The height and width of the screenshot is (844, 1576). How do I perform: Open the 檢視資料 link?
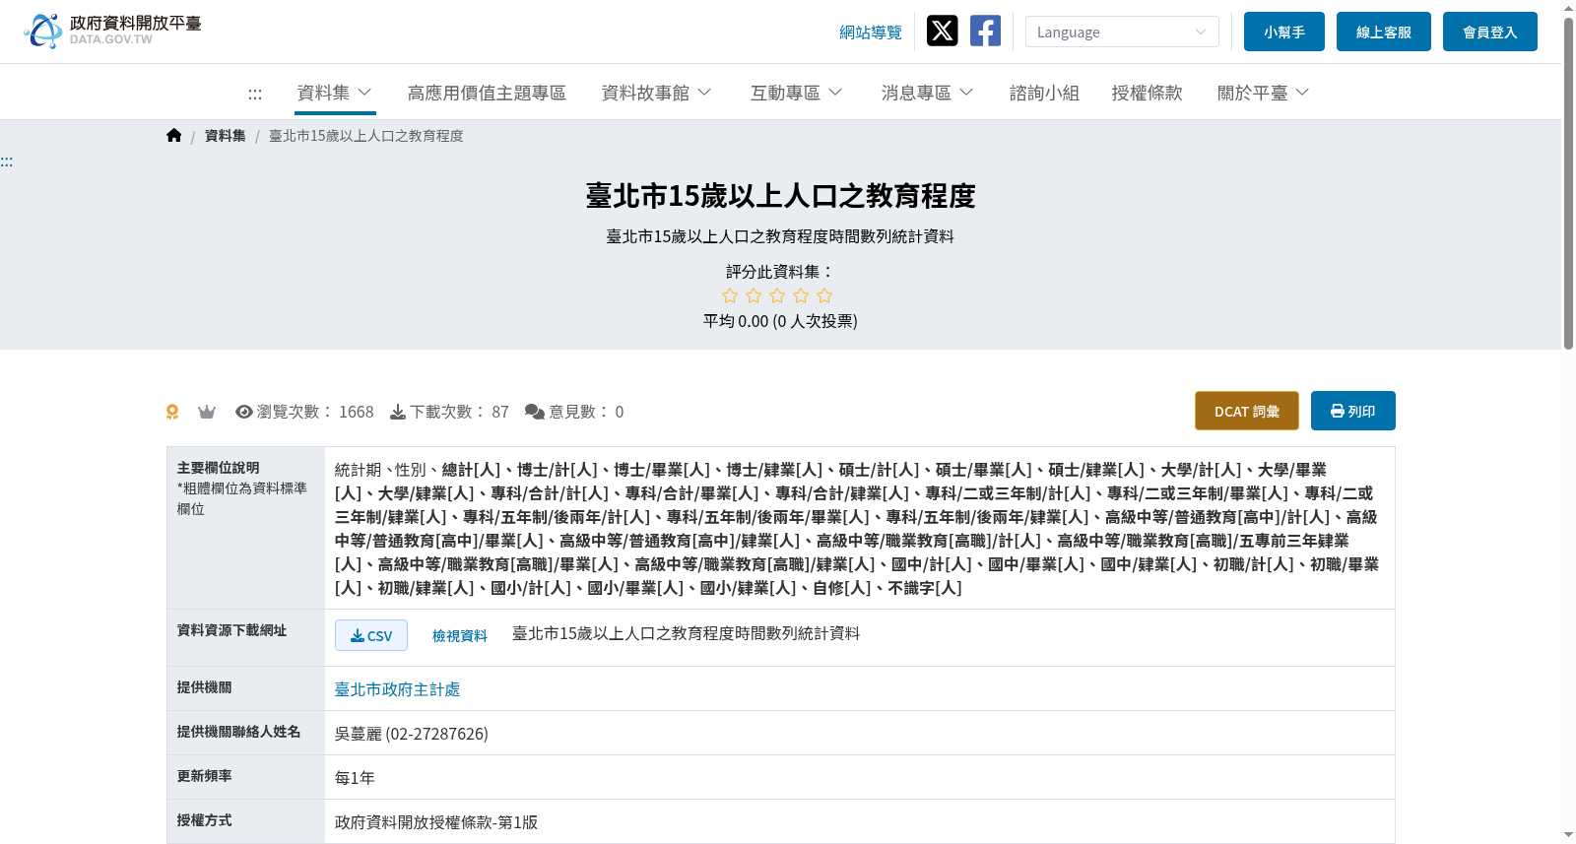click(x=460, y=635)
